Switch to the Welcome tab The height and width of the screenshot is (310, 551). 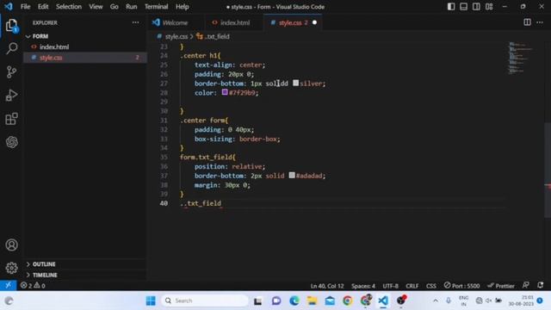pyautogui.click(x=175, y=22)
